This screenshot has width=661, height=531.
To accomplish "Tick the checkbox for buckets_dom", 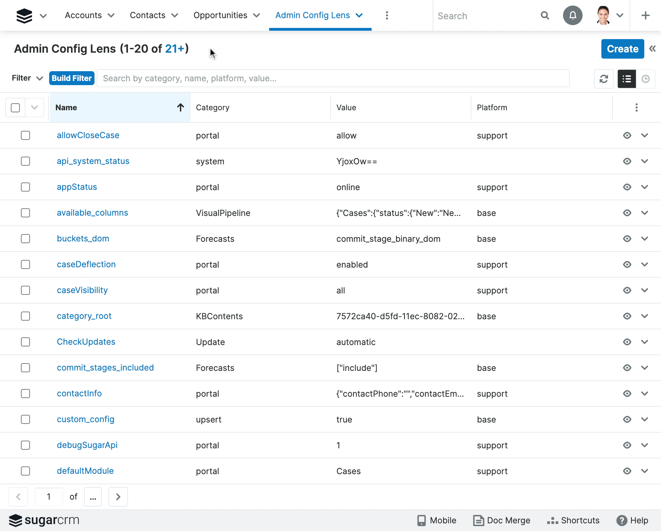I will pos(25,239).
